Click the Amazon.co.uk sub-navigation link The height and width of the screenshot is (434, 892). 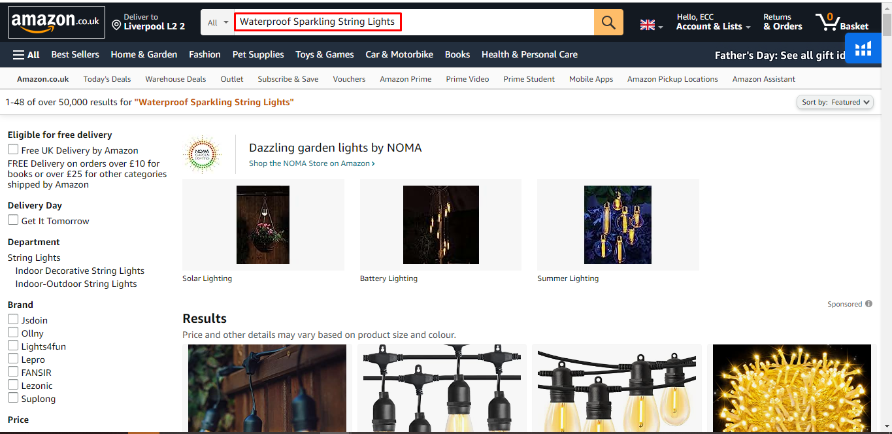(x=43, y=79)
